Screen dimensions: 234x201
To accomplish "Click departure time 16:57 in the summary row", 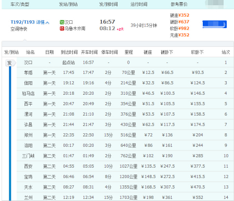I will pyautogui.click(x=107, y=22).
